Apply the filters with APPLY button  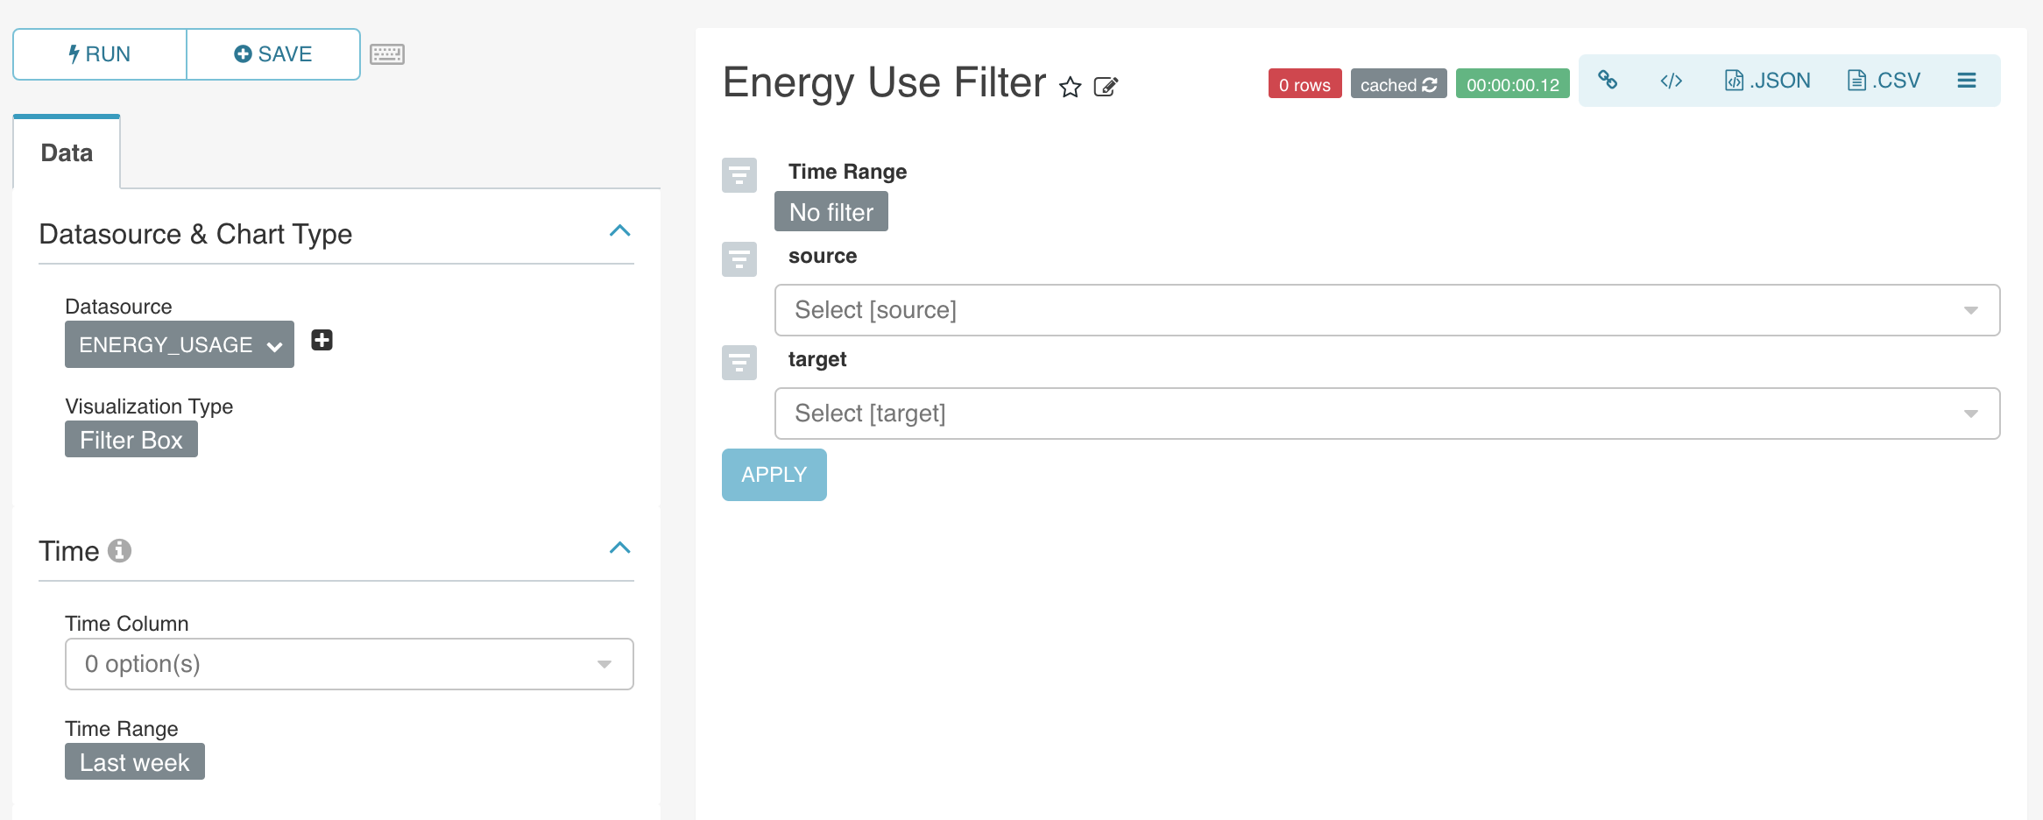(x=774, y=475)
